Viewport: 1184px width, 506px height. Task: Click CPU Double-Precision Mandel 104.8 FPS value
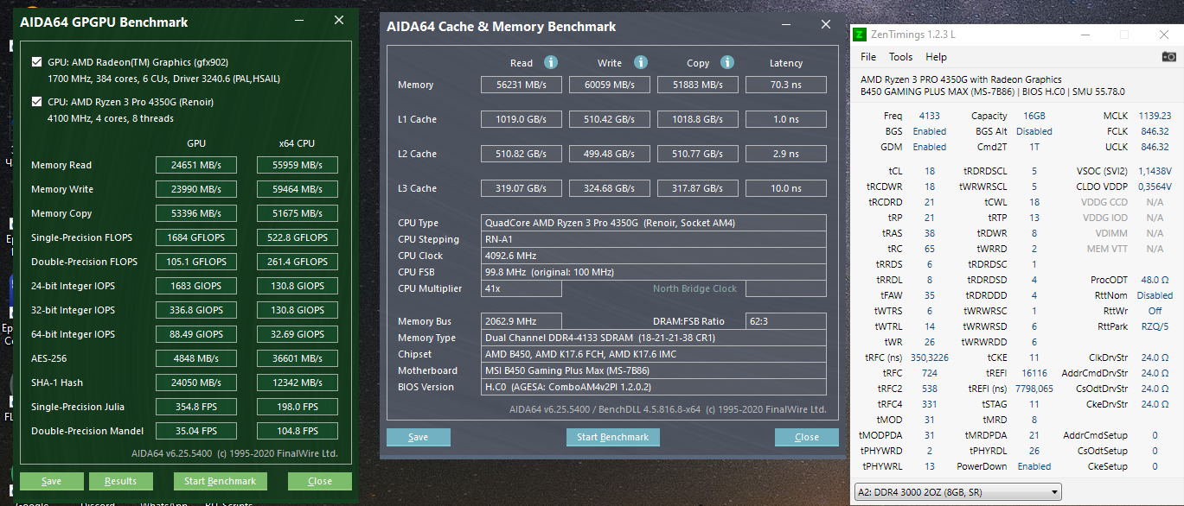[298, 431]
